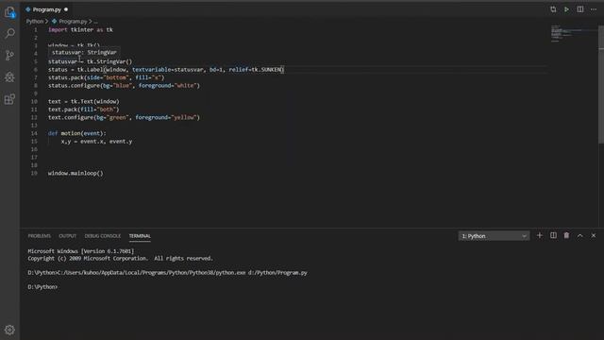Create a new terminal with plus icon
The width and height of the screenshot is (604, 340).
(540, 235)
